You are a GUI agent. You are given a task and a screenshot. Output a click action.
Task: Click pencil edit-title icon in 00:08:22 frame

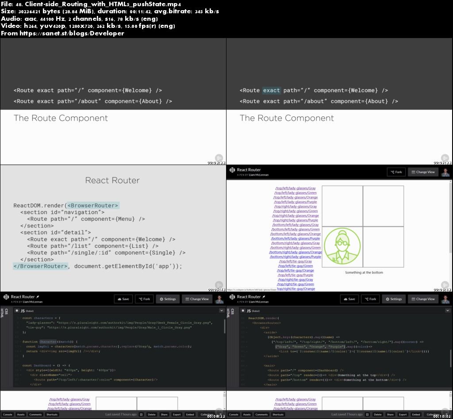38,297
